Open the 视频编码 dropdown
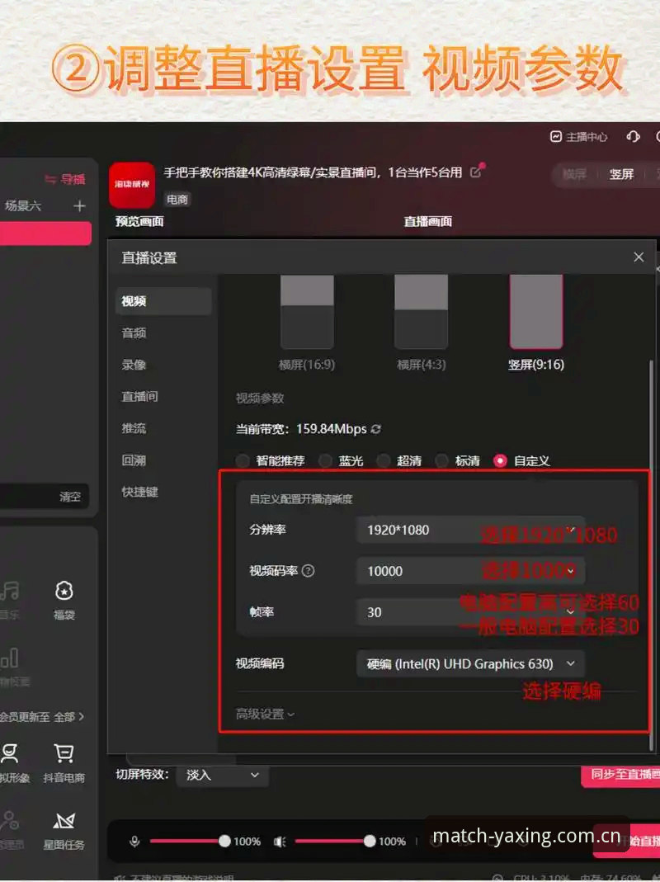 pyautogui.click(x=470, y=663)
